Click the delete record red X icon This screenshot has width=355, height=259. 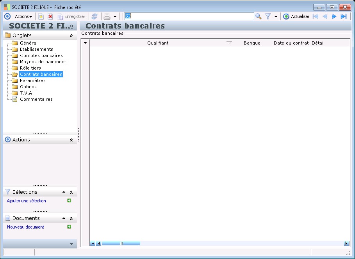pyautogui.click(x=50, y=16)
